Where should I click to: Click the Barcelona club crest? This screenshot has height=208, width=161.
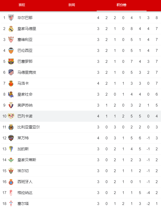coord(11,62)
